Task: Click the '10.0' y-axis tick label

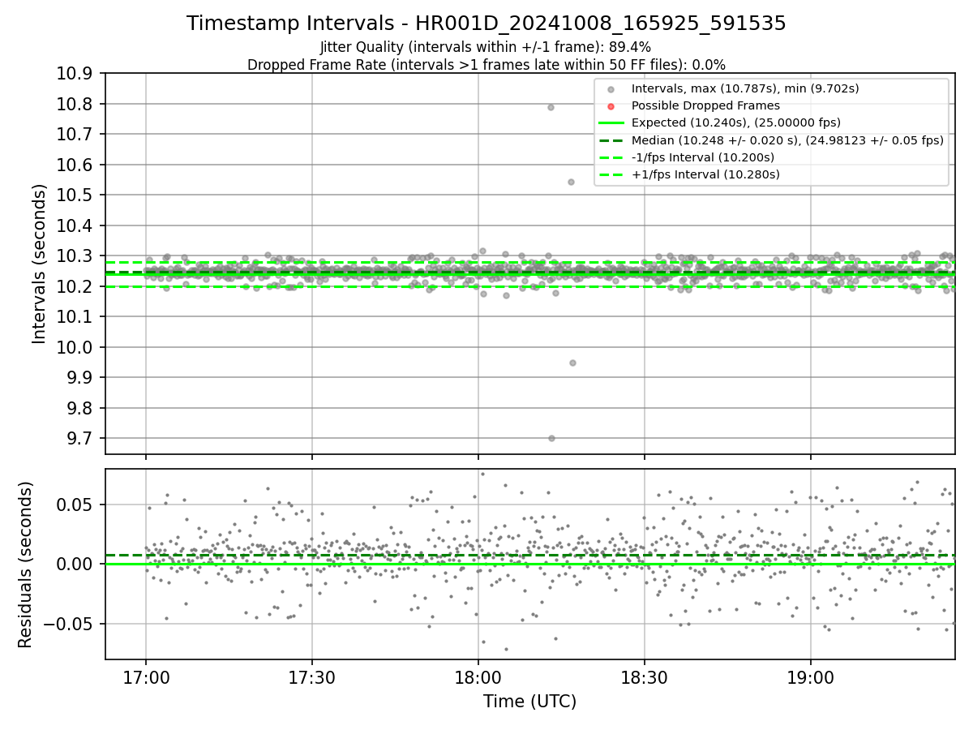Action: coord(75,347)
